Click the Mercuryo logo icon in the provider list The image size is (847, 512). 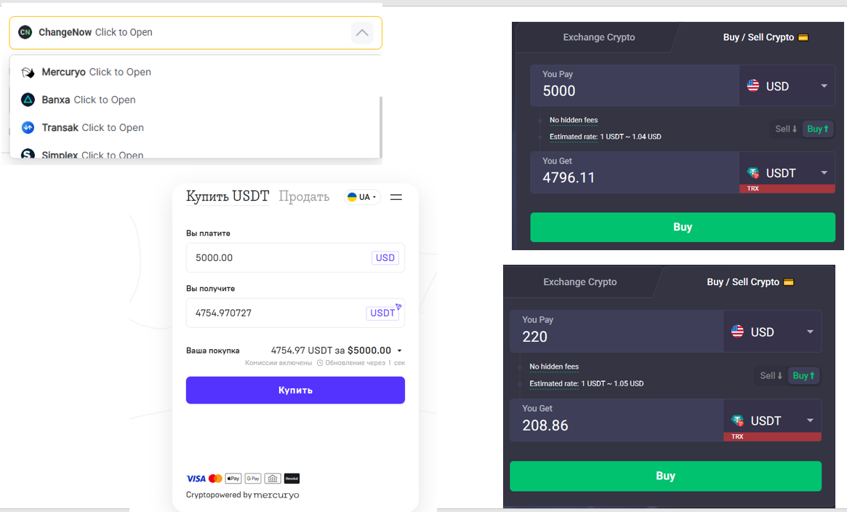tap(28, 73)
